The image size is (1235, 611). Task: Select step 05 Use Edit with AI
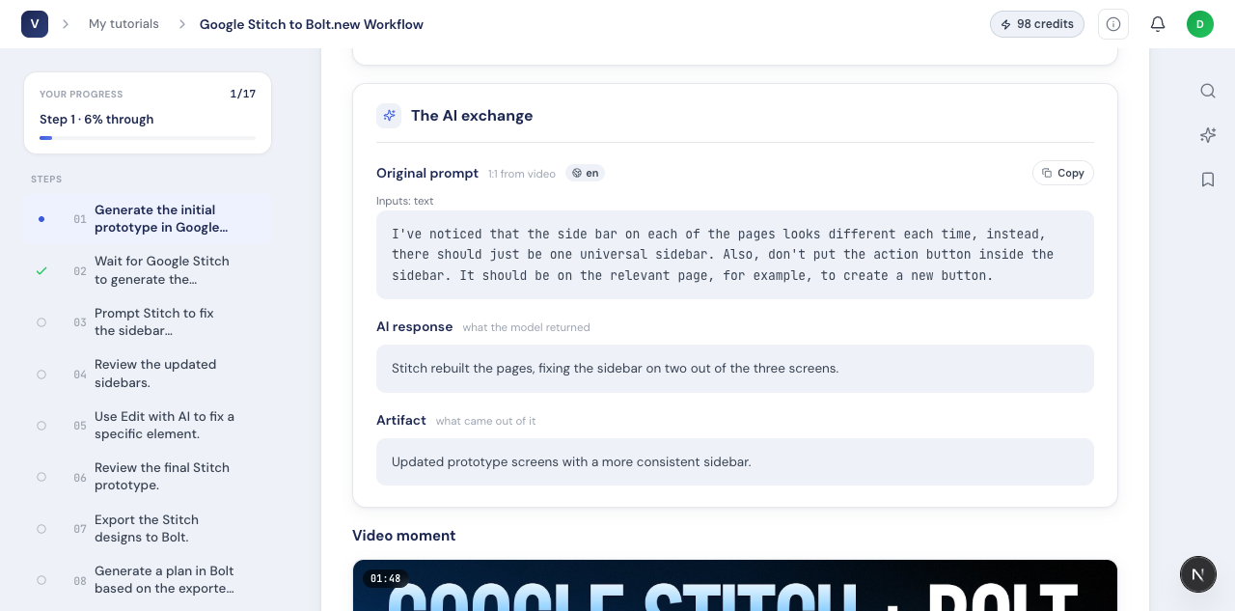148,426
